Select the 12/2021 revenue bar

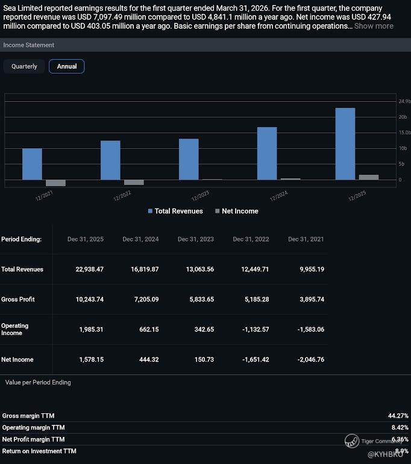(x=33, y=164)
